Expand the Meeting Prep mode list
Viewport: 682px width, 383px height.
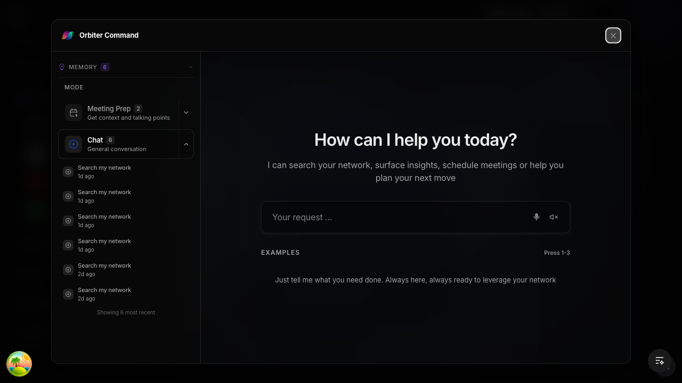(186, 113)
